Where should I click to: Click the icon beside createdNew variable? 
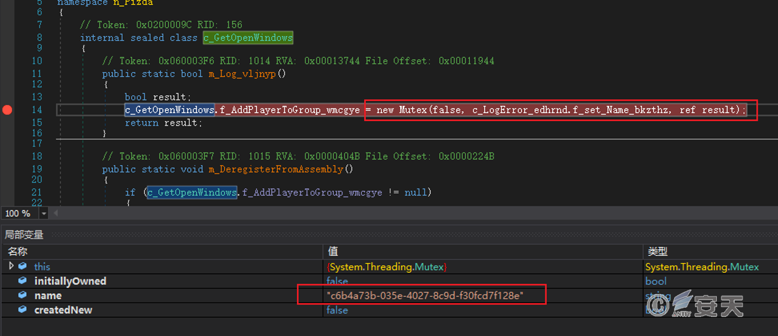[x=23, y=310]
